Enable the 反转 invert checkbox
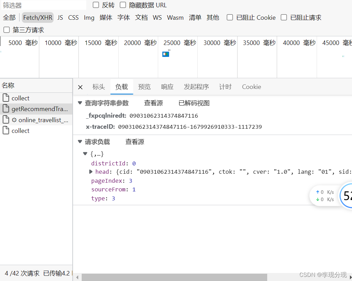352x281 pixels. click(x=96, y=5)
